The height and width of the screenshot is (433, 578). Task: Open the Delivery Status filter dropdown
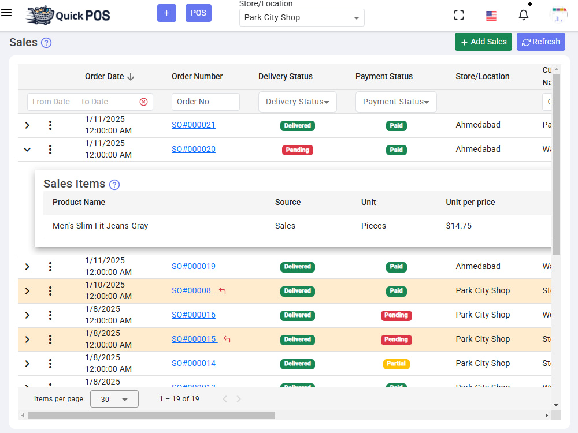pyautogui.click(x=298, y=102)
